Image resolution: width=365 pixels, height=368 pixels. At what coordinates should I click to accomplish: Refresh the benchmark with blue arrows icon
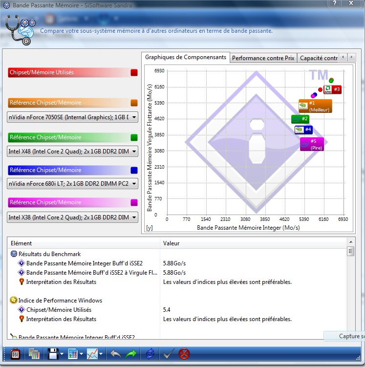pos(150,354)
